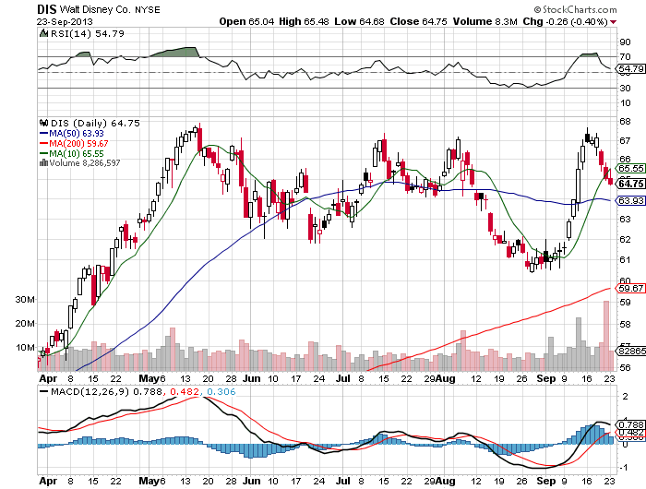Click the red 59.67 price tag on right axis

point(630,289)
